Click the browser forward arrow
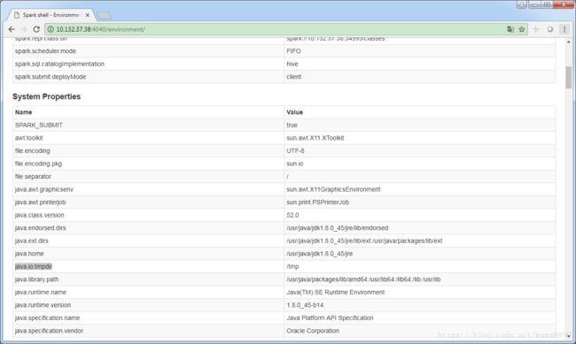This screenshot has height=344, width=576. [x=24, y=29]
